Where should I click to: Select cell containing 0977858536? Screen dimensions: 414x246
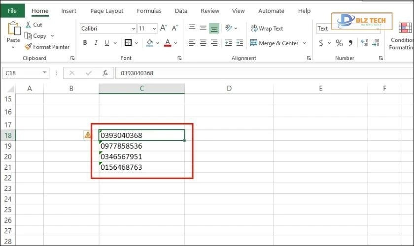point(141,146)
